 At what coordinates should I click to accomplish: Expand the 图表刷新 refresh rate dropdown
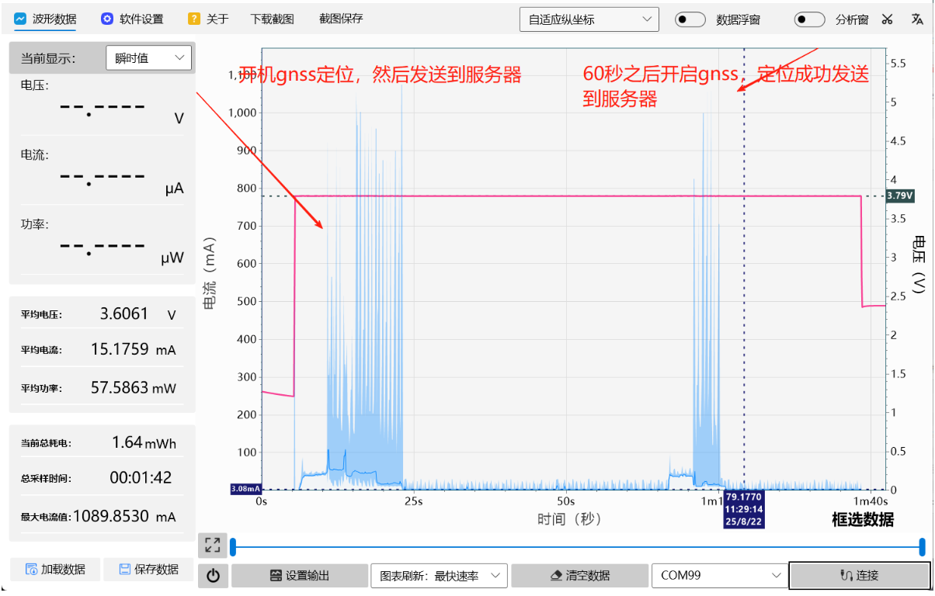(x=439, y=576)
